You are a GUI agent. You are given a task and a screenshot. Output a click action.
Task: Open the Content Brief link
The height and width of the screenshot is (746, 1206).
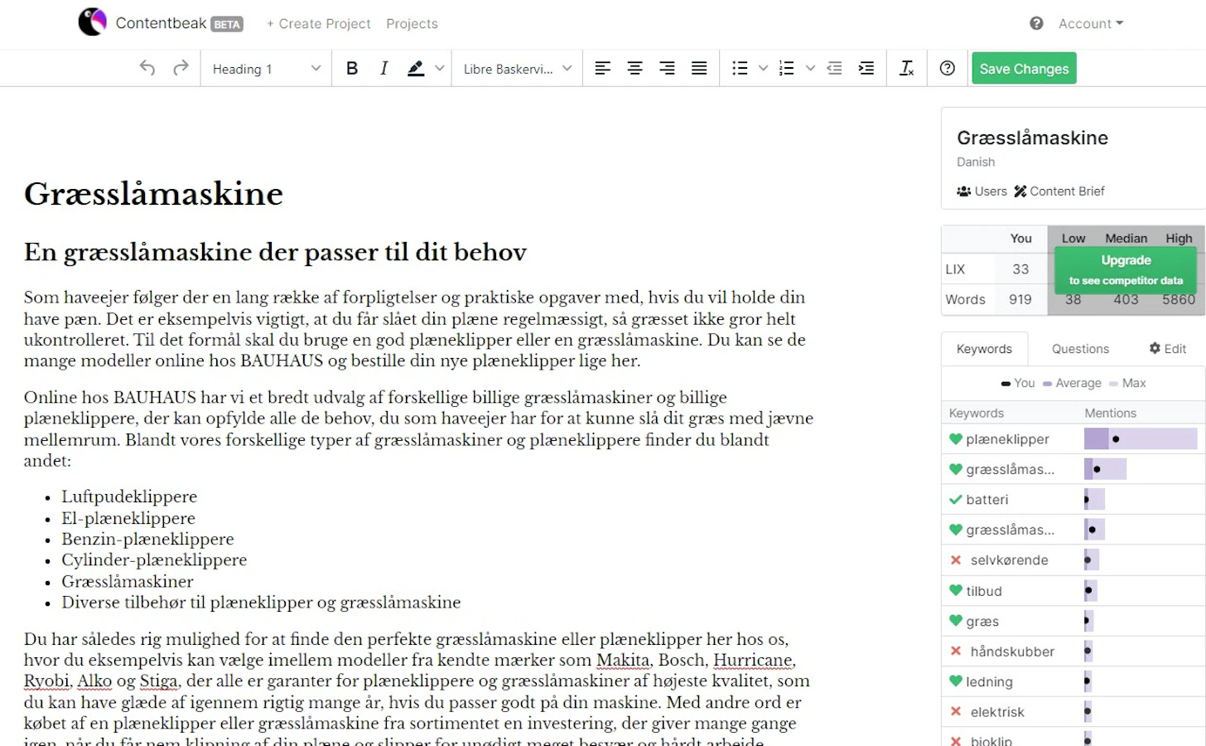(1059, 191)
